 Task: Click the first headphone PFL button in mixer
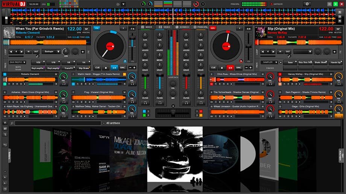[145, 103]
